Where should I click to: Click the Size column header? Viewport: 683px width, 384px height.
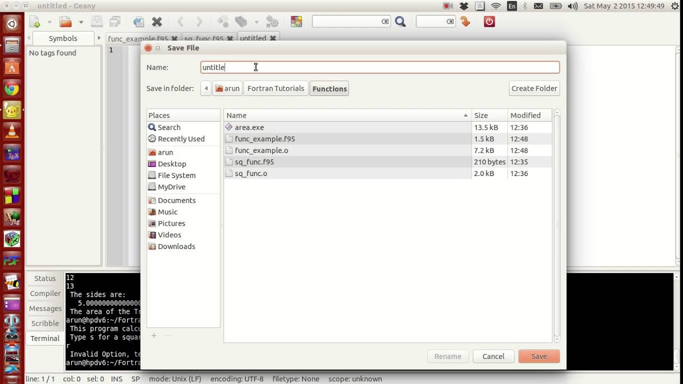click(489, 115)
